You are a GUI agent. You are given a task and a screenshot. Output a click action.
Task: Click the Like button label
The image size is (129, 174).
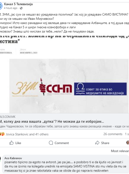coord(18,143)
